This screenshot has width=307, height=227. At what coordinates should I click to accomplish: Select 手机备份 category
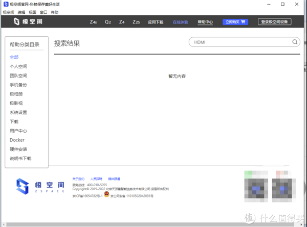[x=18, y=85]
